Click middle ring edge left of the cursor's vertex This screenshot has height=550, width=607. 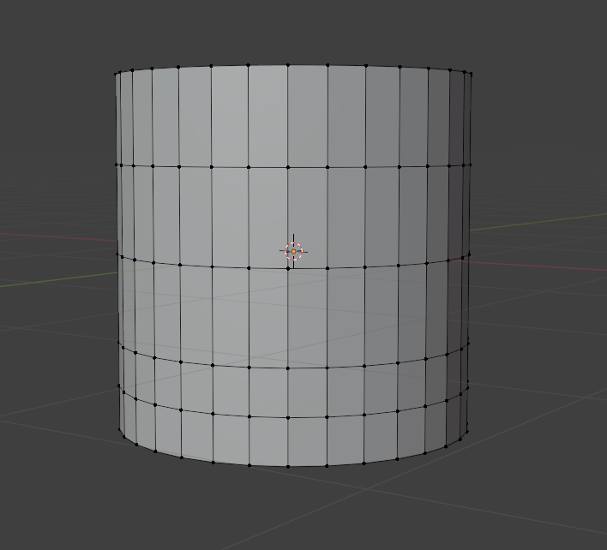[268, 267]
